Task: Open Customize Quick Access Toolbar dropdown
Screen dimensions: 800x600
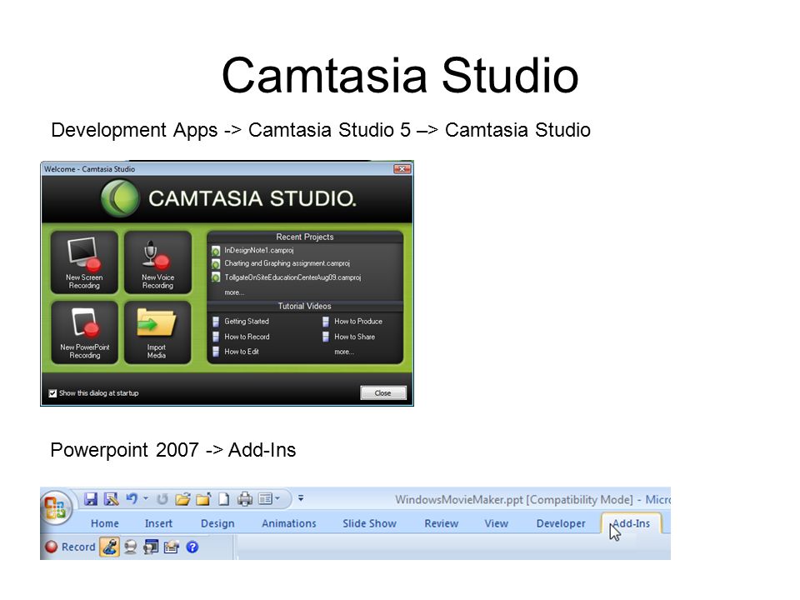Action: 301,498
